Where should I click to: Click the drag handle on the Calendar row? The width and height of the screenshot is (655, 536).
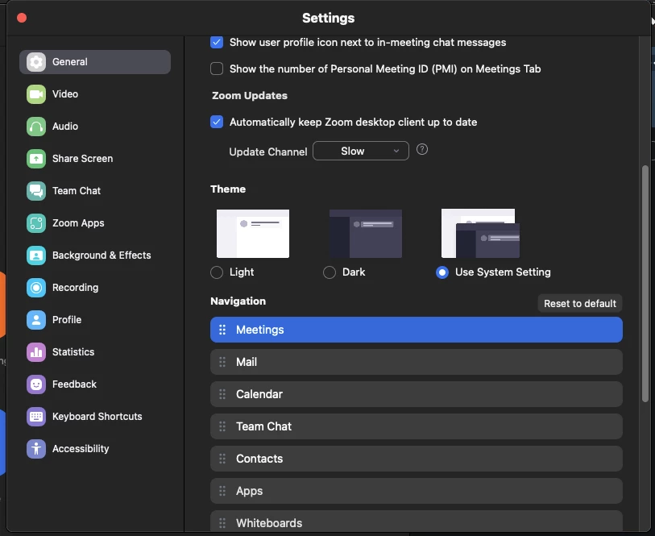click(x=222, y=394)
